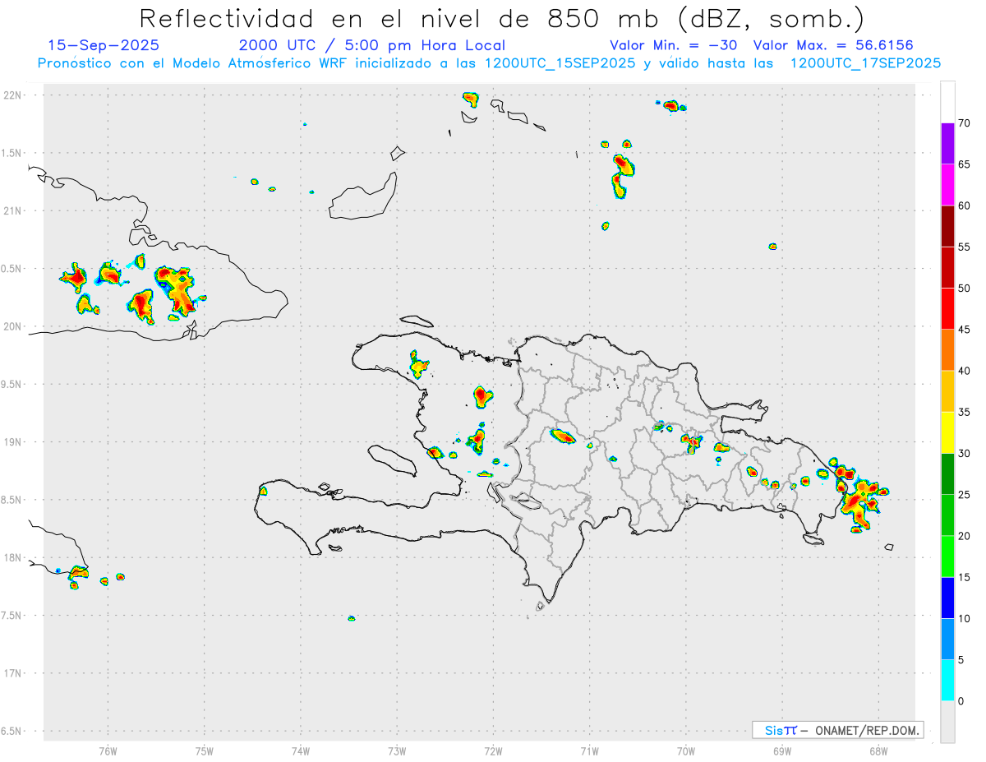Select the magenta 60–65 dBZ colorbar segment
The height and width of the screenshot is (762, 986).
[x=947, y=185]
